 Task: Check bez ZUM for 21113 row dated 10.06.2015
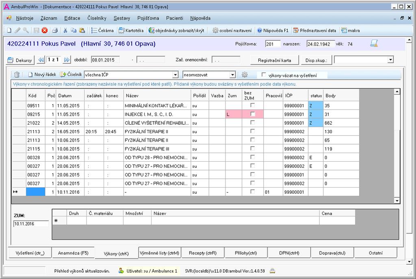[253, 140]
